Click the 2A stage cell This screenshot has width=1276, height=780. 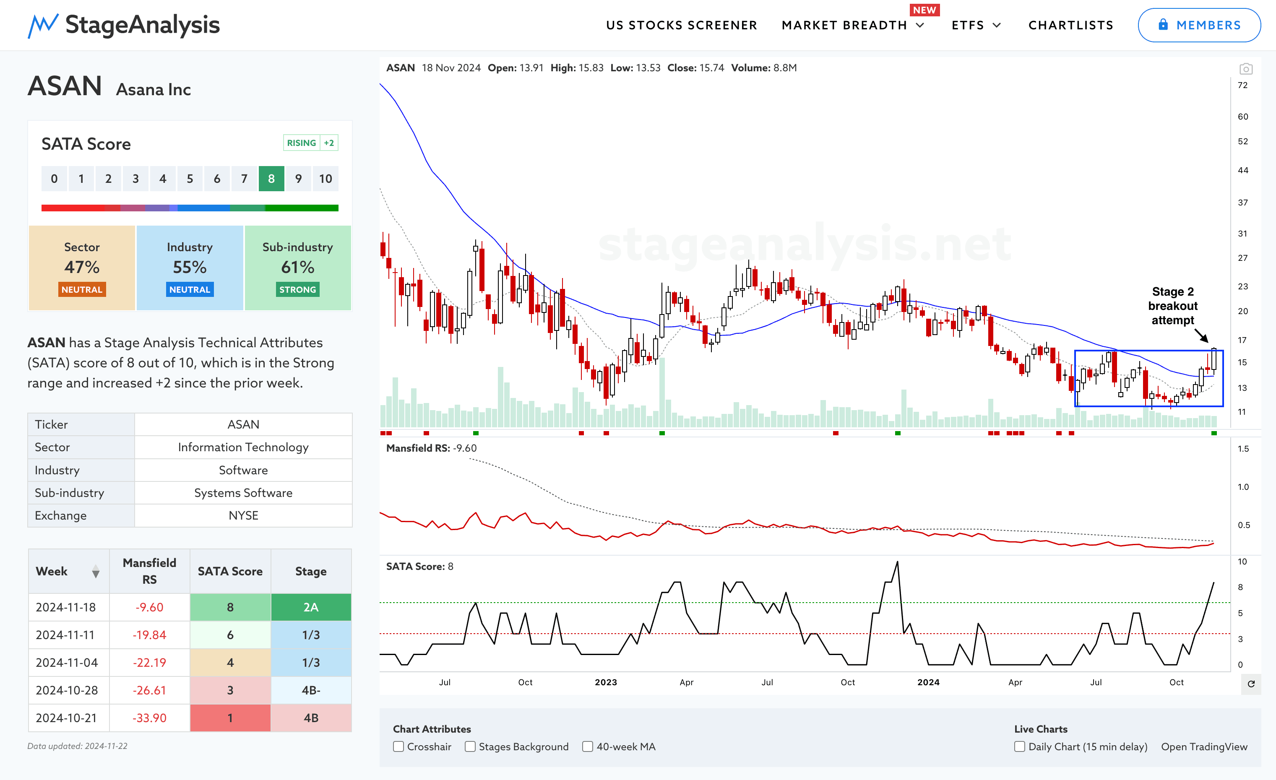click(x=311, y=607)
